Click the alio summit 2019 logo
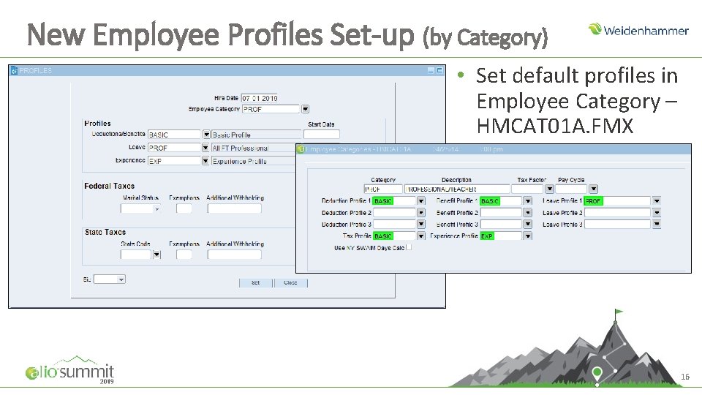This screenshot has height=395, width=702. [70, 370]
